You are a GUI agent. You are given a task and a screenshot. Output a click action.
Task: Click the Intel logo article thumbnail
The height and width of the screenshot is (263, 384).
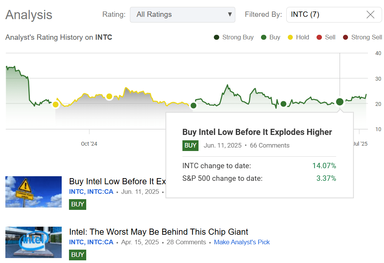[33, 242]
